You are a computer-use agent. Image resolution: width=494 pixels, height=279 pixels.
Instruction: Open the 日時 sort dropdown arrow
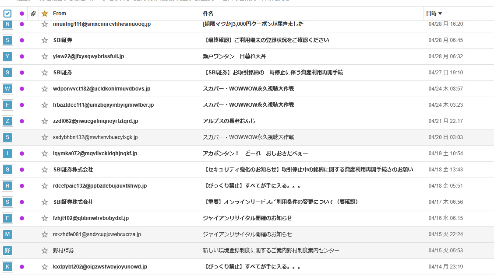(440, 14)
